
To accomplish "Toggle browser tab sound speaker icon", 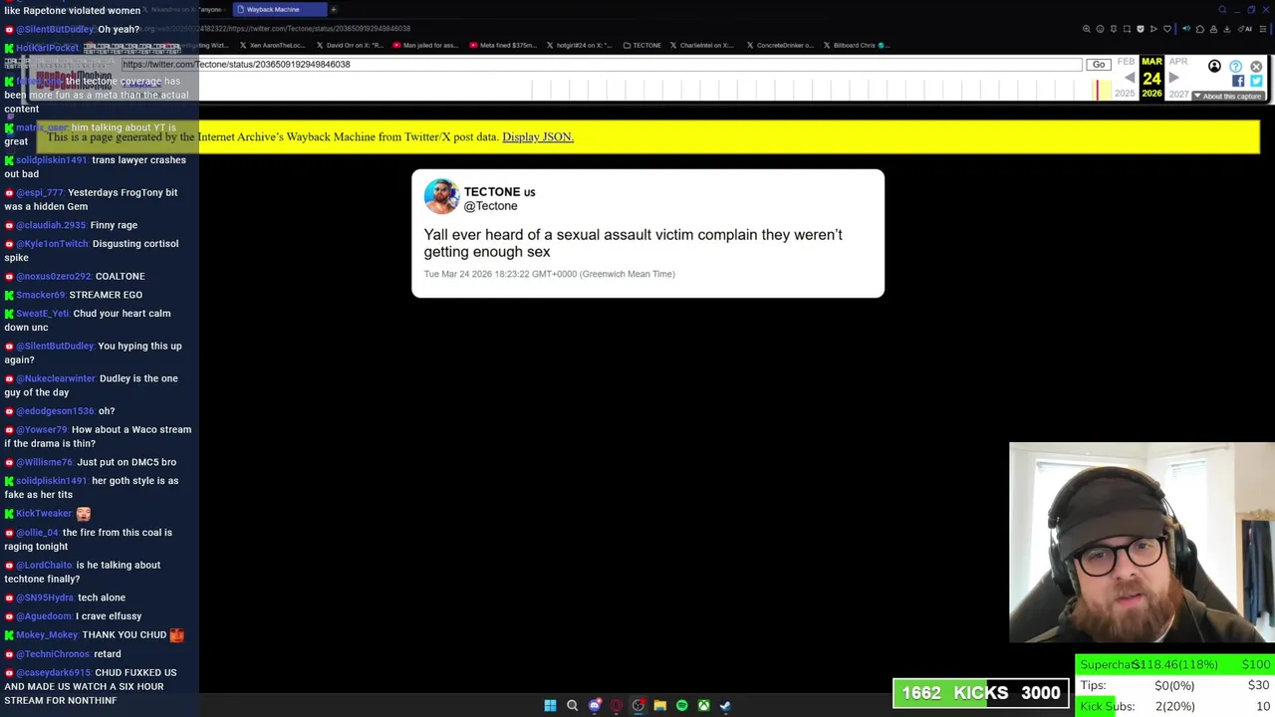I will pyautogui.click(x=1186, y=29).
